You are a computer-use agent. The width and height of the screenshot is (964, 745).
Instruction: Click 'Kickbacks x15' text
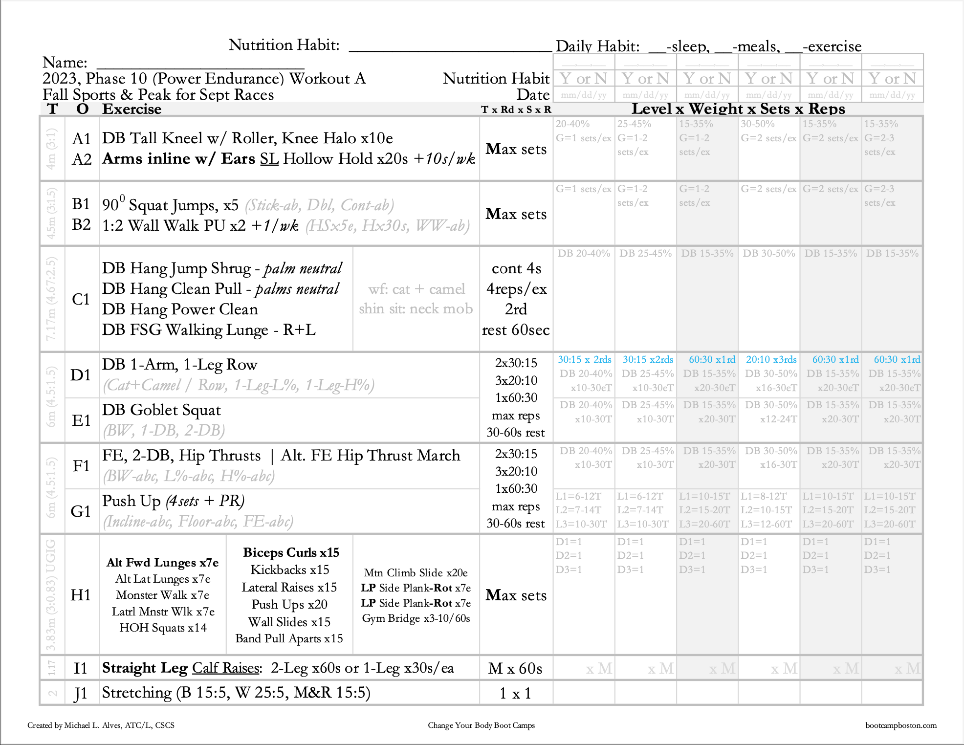(x=290, y=570)
